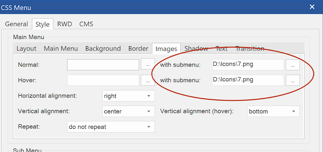Switch to the General tab

pyautogui.click(x=16, y=24)
